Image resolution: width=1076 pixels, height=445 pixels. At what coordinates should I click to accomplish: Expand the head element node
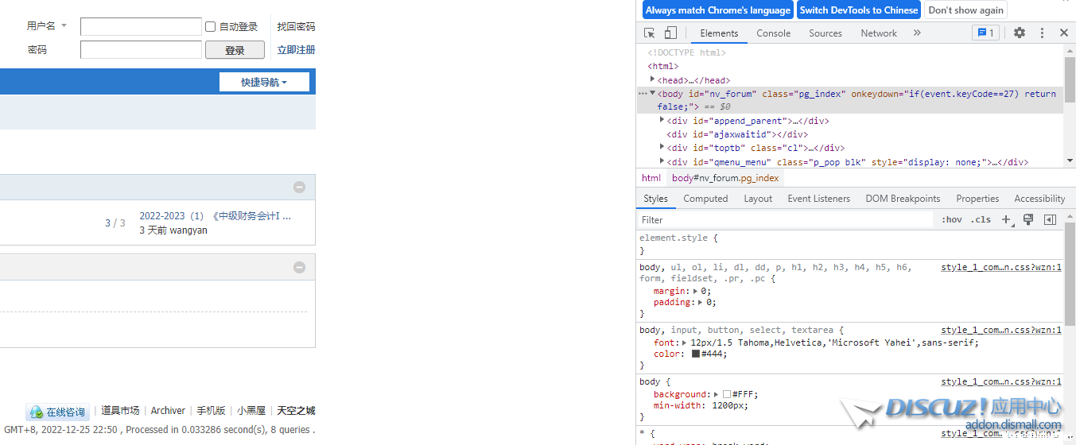point(653,79)
